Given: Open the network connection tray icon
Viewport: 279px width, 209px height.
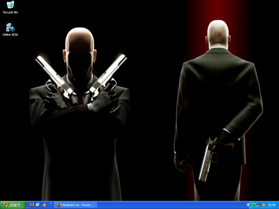Looking at the screenshot, I should 259,205.
